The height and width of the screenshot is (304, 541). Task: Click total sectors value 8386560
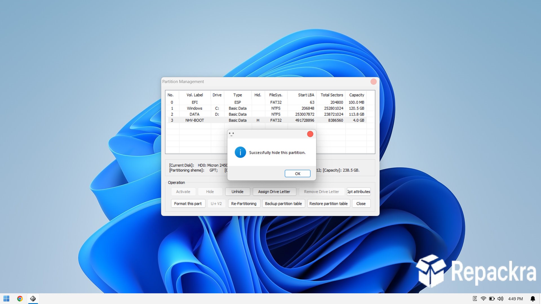336,120
